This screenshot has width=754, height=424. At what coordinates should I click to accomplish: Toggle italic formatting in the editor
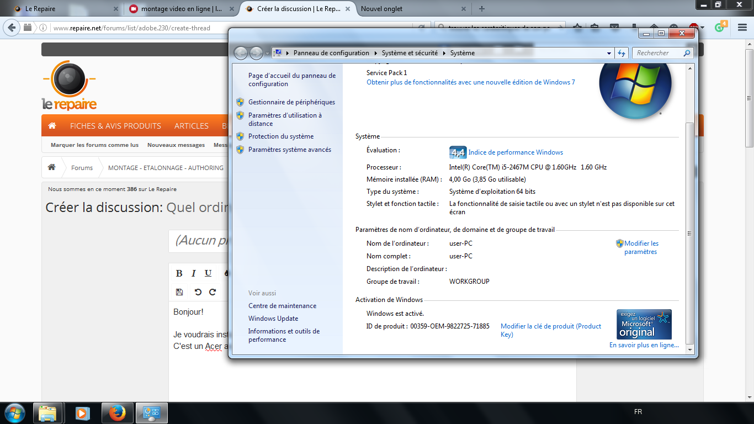pos(193,273)
